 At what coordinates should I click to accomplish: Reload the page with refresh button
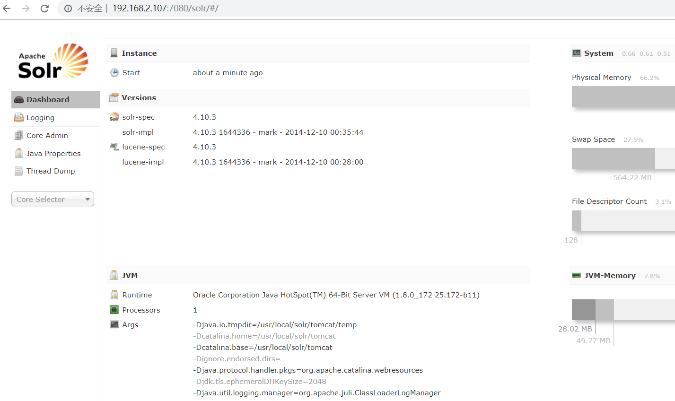(x=44, y=9)
